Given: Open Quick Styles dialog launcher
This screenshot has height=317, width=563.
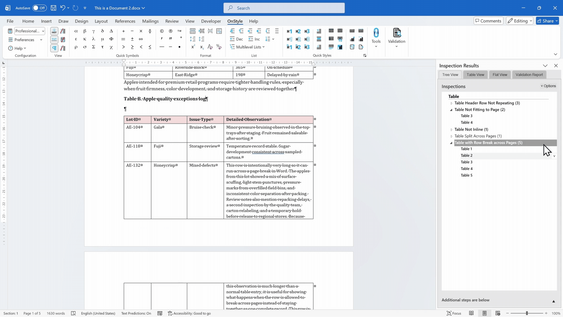Looking at the screenshot, I should tap(365, 55).
